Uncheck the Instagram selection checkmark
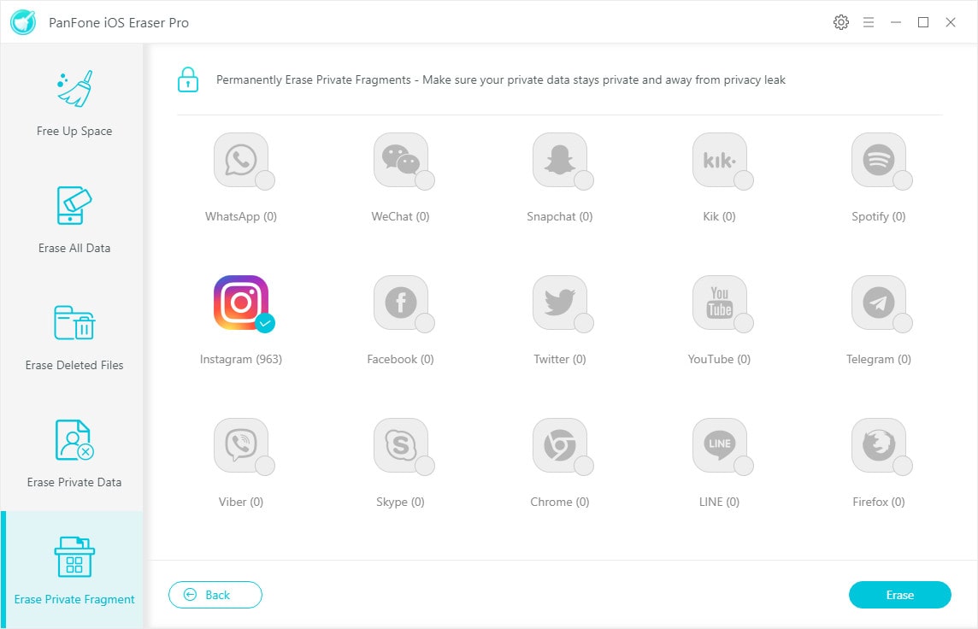The height and width of the screenshot is (629, 978). tap(265, 323)
